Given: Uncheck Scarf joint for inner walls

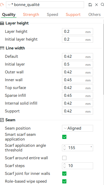Looking at the screenshot, I should tap(64, 174).
